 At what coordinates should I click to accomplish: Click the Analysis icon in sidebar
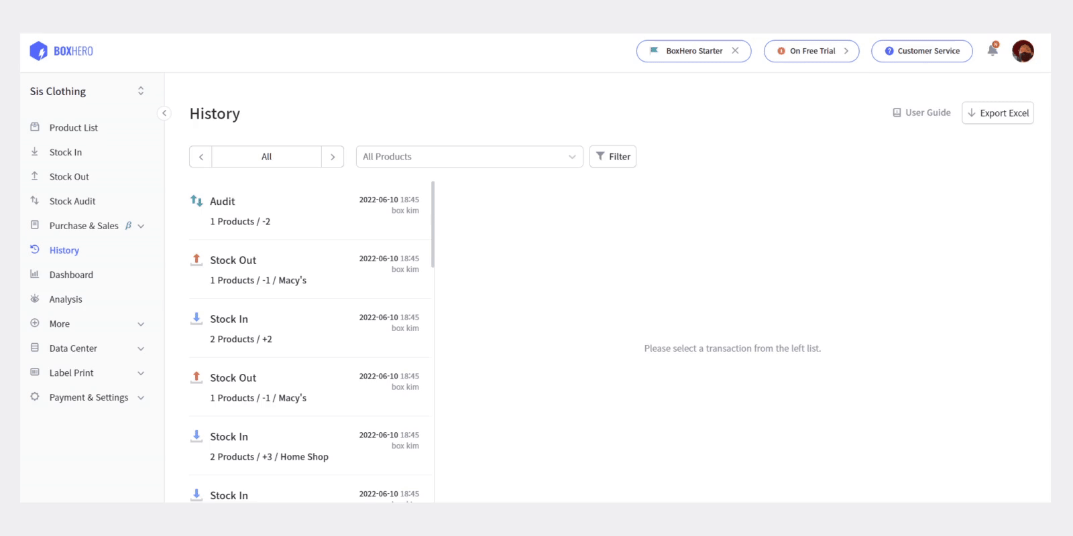coord(35,299)
